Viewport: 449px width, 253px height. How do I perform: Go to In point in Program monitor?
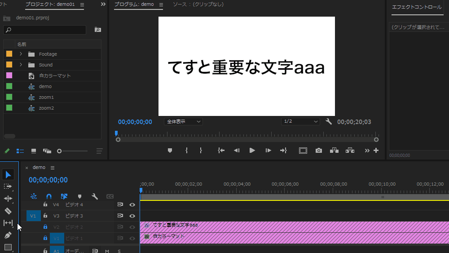221,151
